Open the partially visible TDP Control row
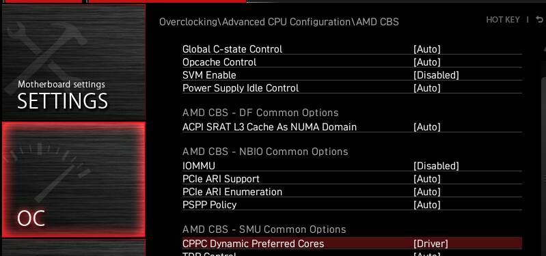Screen dimensions: 546x256 (352, 253)
